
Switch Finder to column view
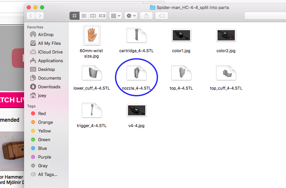(x=93, y=16)
